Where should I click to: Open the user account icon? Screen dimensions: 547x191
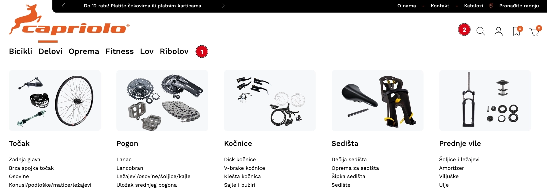tap(498, 31)
